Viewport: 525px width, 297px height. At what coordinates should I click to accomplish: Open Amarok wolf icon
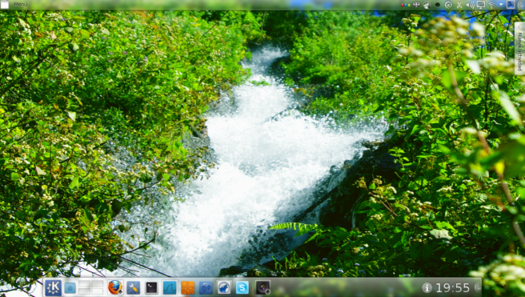223,287
